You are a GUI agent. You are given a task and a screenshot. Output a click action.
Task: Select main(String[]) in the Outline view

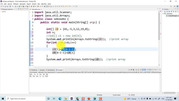[173, 16]
